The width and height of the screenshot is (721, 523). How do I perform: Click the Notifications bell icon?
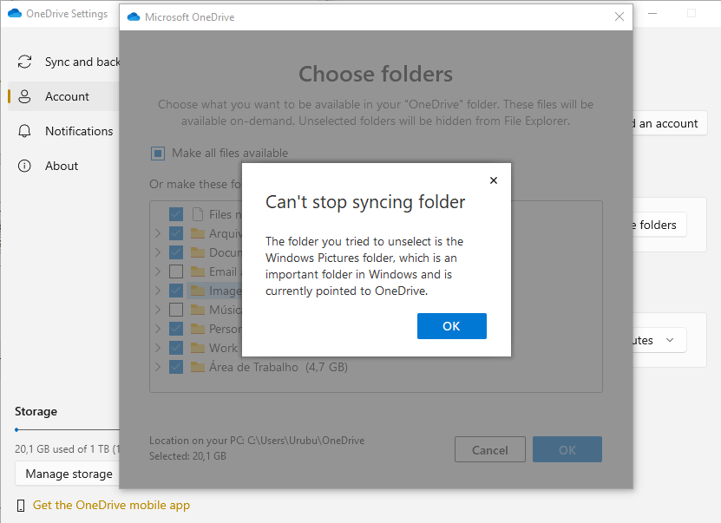tap(24, 131)
